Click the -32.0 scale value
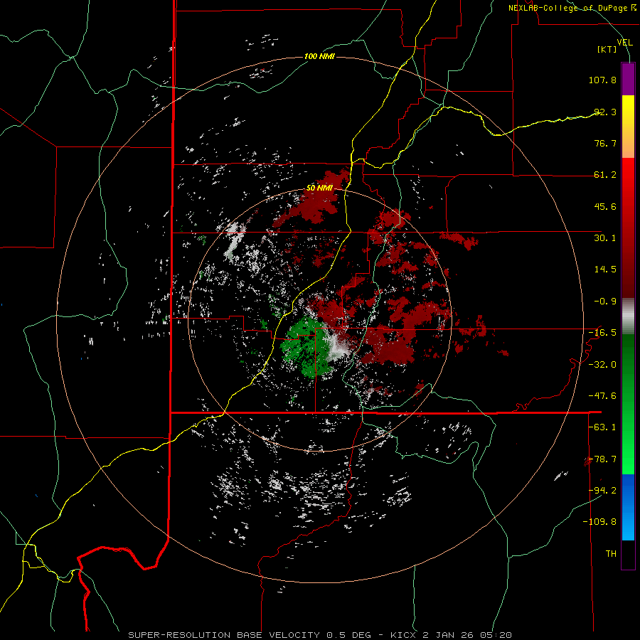 pos(602,364)
